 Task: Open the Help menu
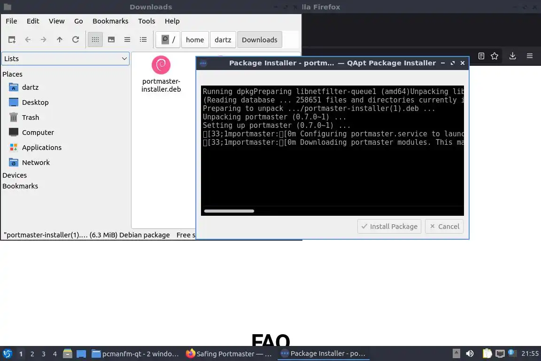coord(172,21)
